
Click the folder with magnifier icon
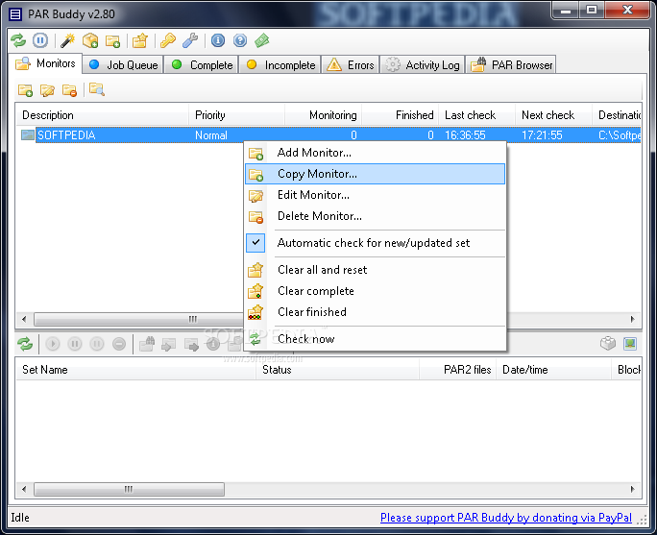[x=97, y=89]
